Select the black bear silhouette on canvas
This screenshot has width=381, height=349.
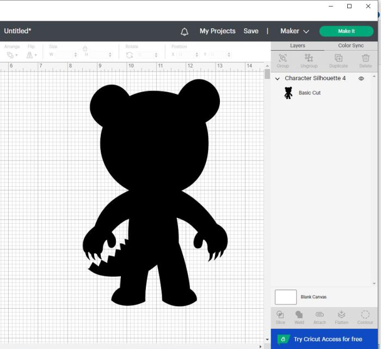coord(156,192)
